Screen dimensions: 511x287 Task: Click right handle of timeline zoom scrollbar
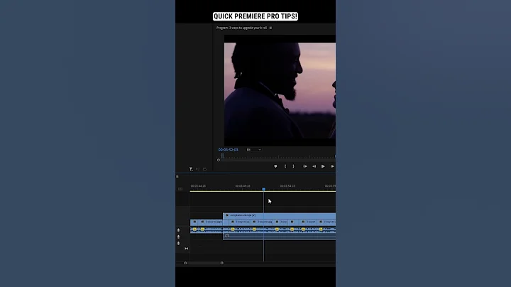point(222,263)
